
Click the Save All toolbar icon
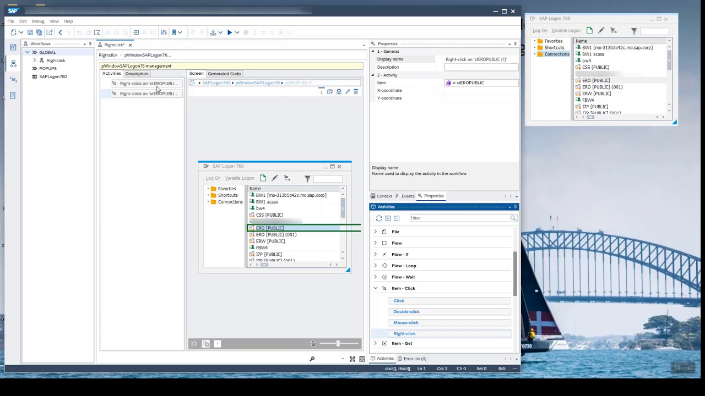(x=39, y=32)
